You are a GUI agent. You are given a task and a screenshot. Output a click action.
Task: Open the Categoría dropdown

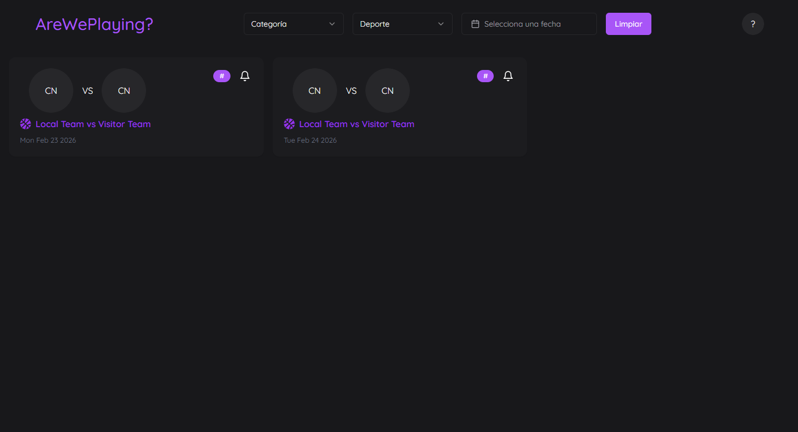tap(293, 24)
